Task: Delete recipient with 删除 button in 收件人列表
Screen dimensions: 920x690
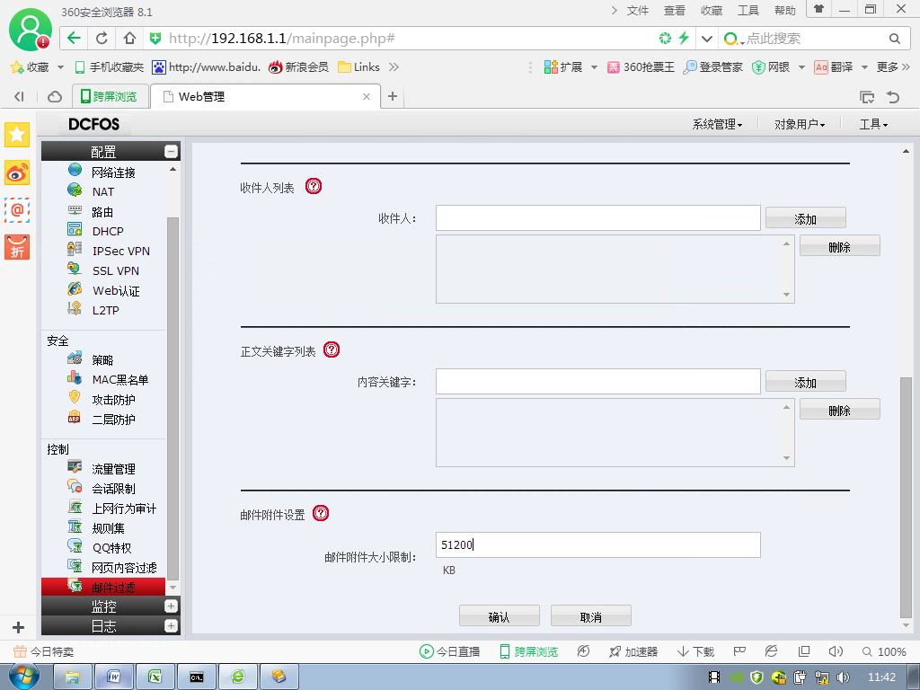Action: click(840, 247)
